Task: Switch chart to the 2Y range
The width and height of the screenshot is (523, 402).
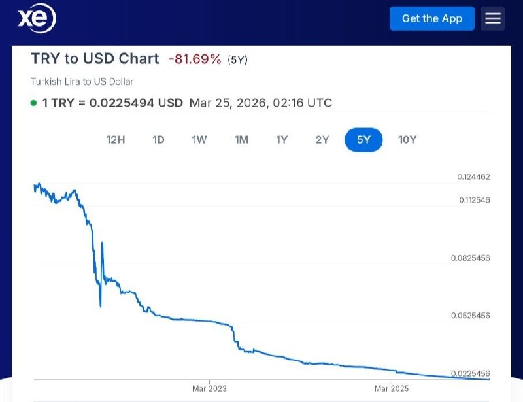Action: point(322,139)
